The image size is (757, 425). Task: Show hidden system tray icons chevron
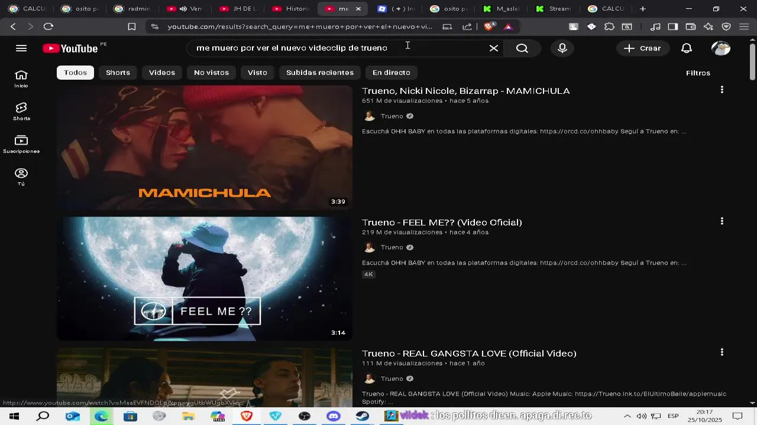[627, 416]
